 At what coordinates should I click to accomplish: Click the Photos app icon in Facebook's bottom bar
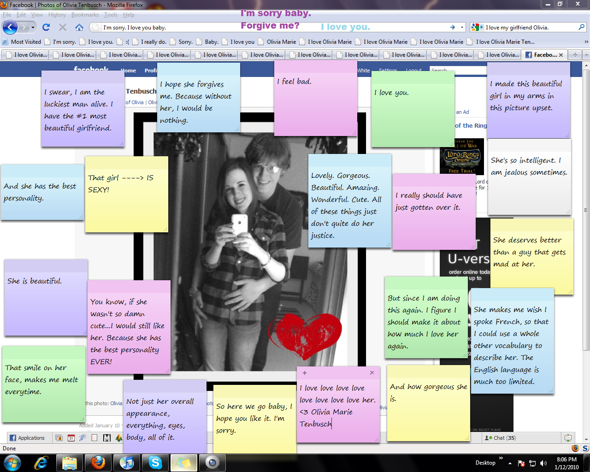point(59,438)
